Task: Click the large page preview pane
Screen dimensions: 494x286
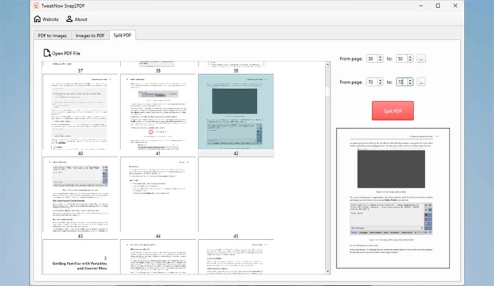Action: pos(393,198)
